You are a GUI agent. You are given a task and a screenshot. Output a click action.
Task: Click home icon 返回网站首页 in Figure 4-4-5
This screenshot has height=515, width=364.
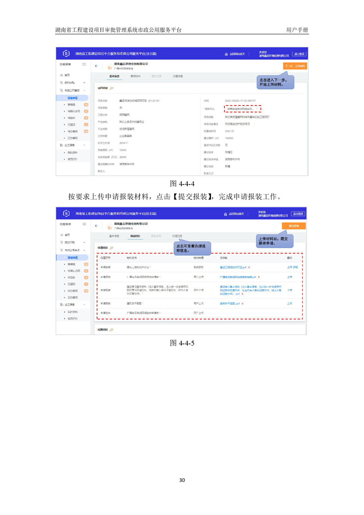pyautogui.click(x=225, y=214)
